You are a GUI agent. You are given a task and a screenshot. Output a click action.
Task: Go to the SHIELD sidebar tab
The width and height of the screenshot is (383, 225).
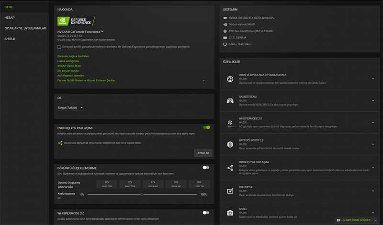click(10, 39)
